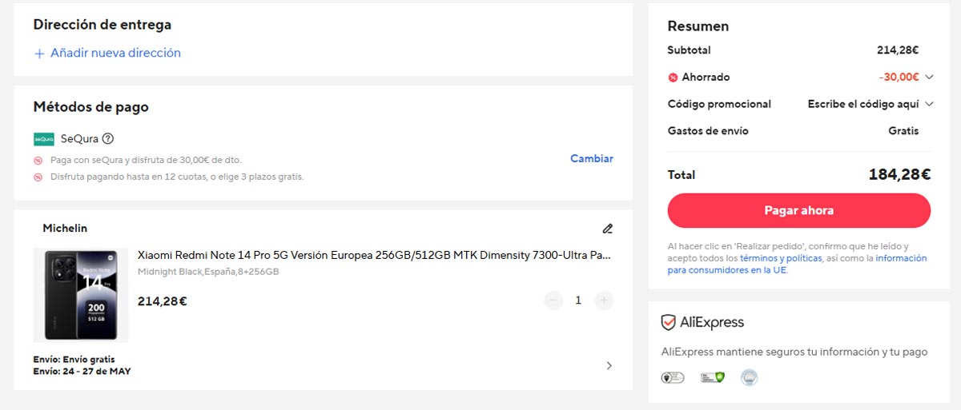The width and height of the screenshot is (961, 410).
Task: Select the Michelin seller name
Action: click(65, 229)
